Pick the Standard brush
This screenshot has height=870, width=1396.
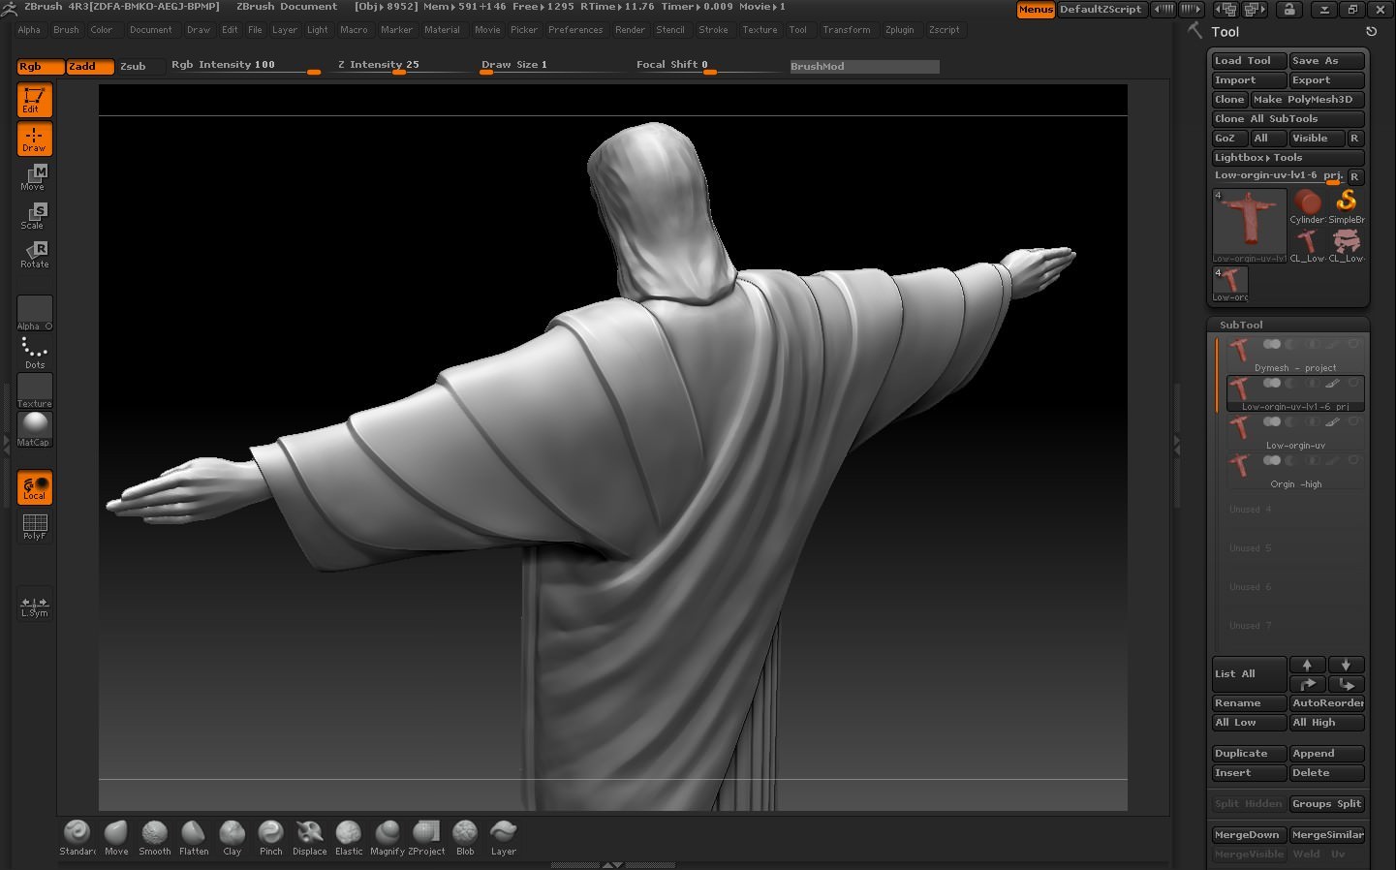(77, 837)
